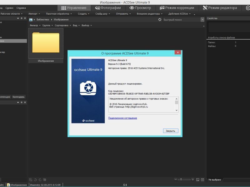This screenshot has height=187, width=250.
Task: Click the filter bar overflow arrow at right
Action: click(204, 26)
